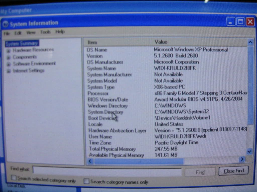Viewport: 257px width, 192px height.
Task: Select the OS Manufacturer row
Action: [x=166, y=62]
